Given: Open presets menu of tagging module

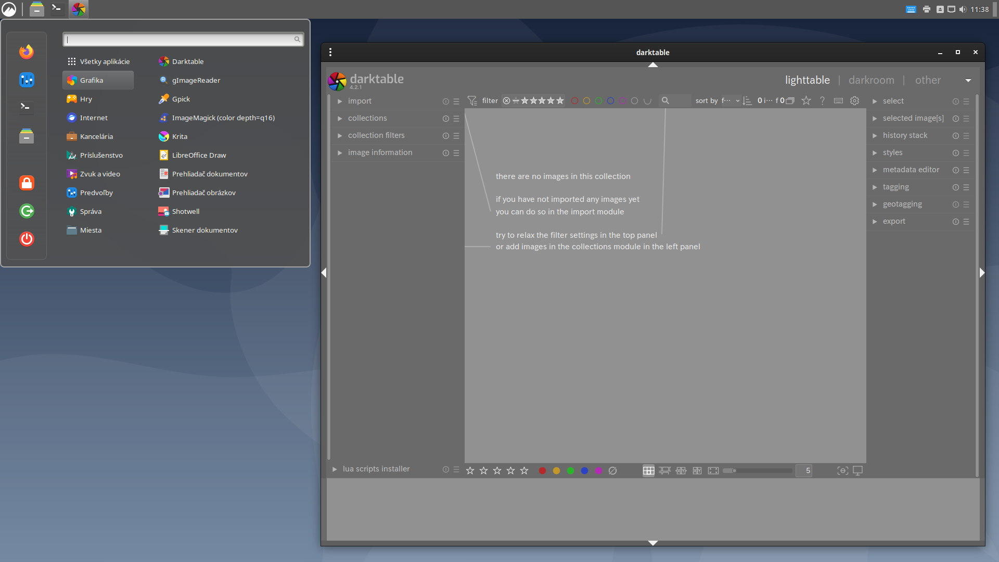Looking at the screenshot, I should 966,187.
